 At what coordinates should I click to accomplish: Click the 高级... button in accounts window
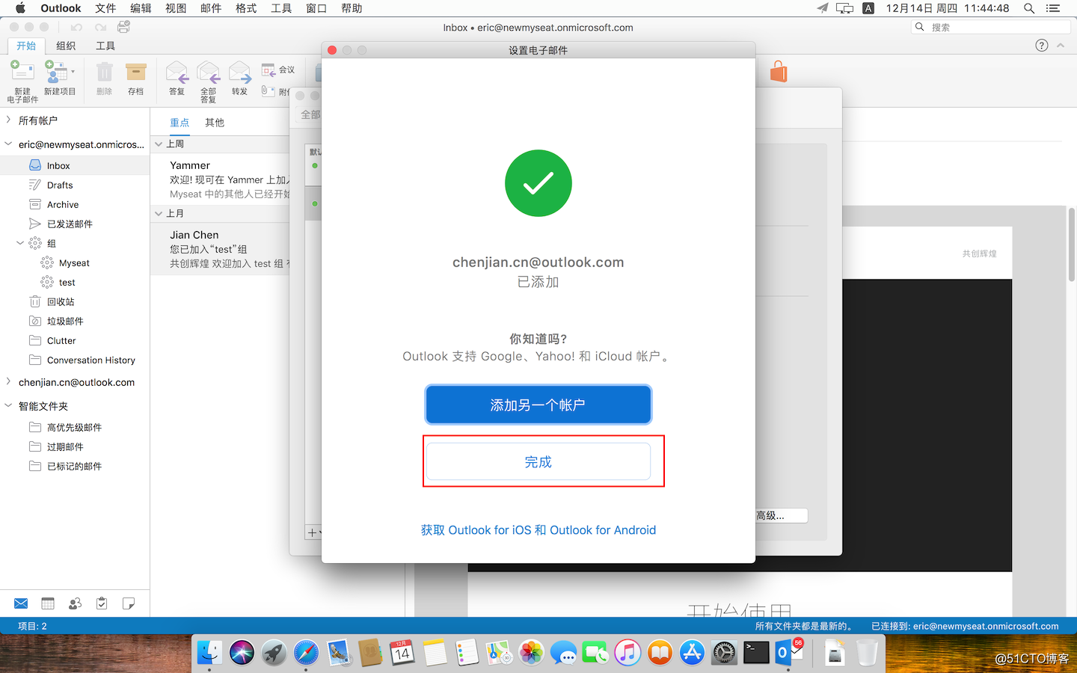(781, 515)
